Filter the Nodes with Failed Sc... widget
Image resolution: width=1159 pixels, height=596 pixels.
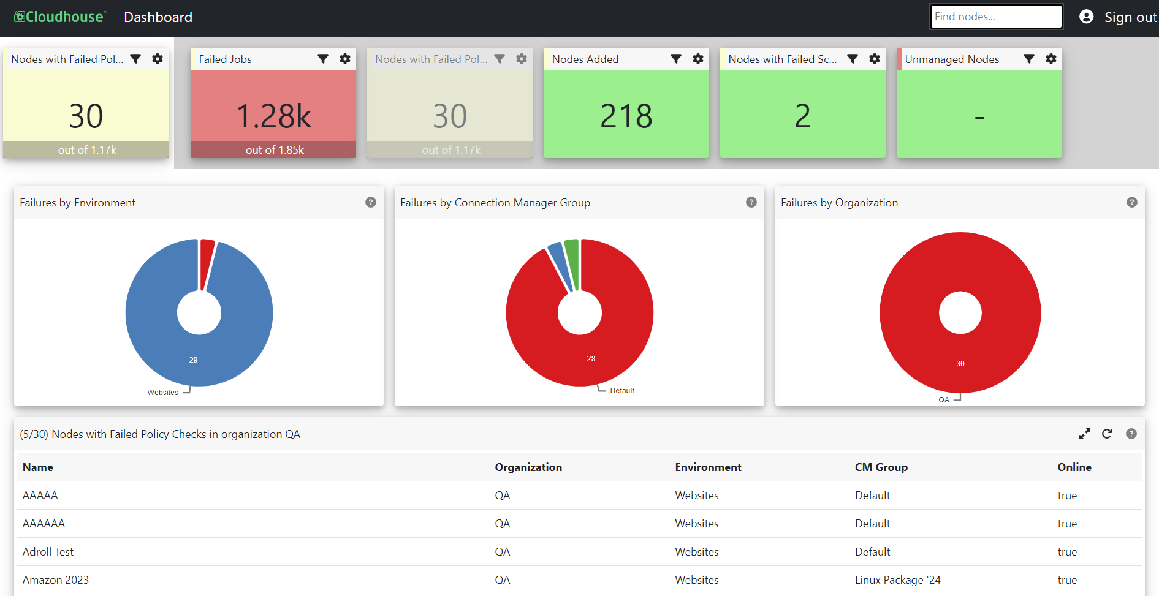pos(853,59)
